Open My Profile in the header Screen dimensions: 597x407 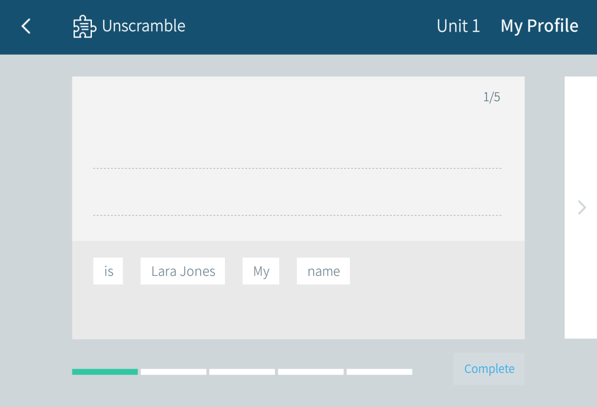tap(539, 26)
